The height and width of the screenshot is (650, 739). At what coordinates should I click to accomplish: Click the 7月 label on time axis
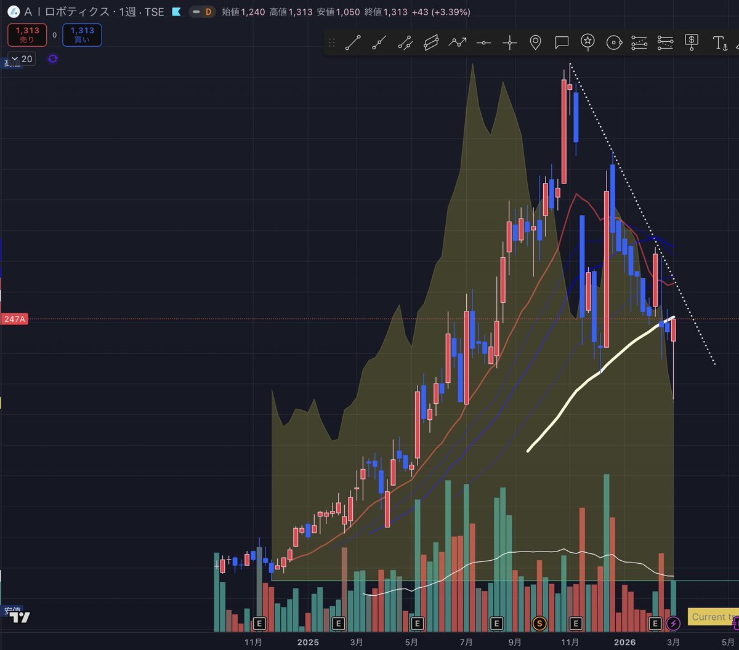[x=467, y=642]
